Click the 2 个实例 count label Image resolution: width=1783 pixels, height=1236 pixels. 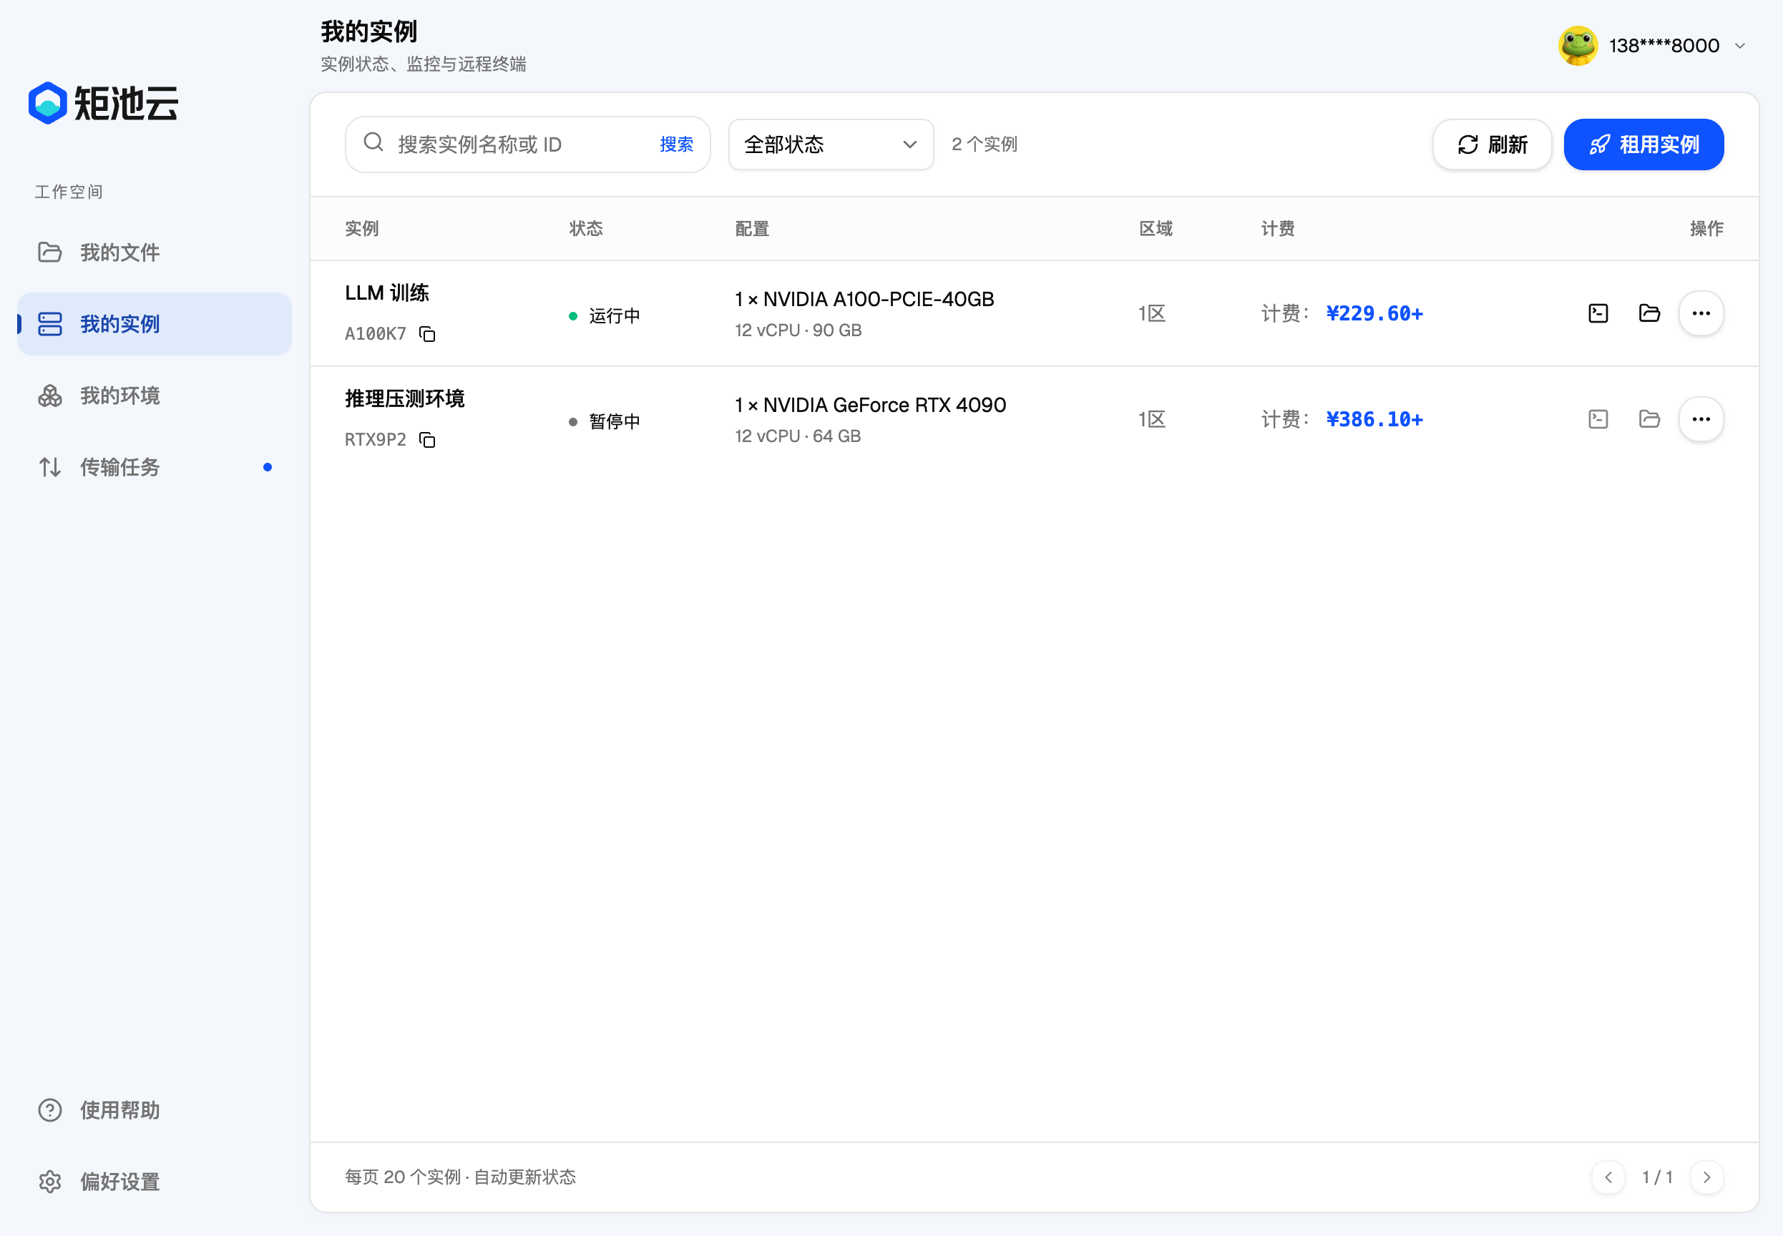click(x=984, y=144)
